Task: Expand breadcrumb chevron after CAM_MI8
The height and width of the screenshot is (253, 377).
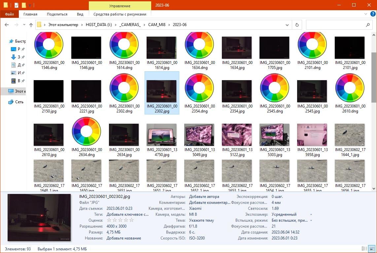Action: 169,25
